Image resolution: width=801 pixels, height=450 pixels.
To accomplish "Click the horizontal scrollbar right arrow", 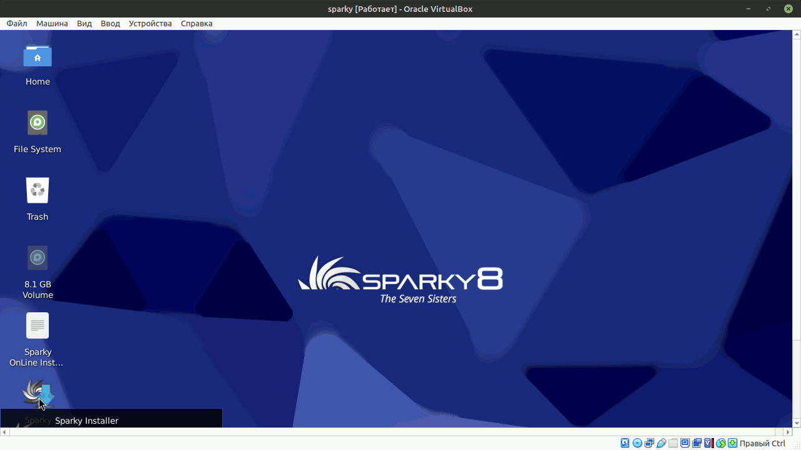I will tap(788, 432).
